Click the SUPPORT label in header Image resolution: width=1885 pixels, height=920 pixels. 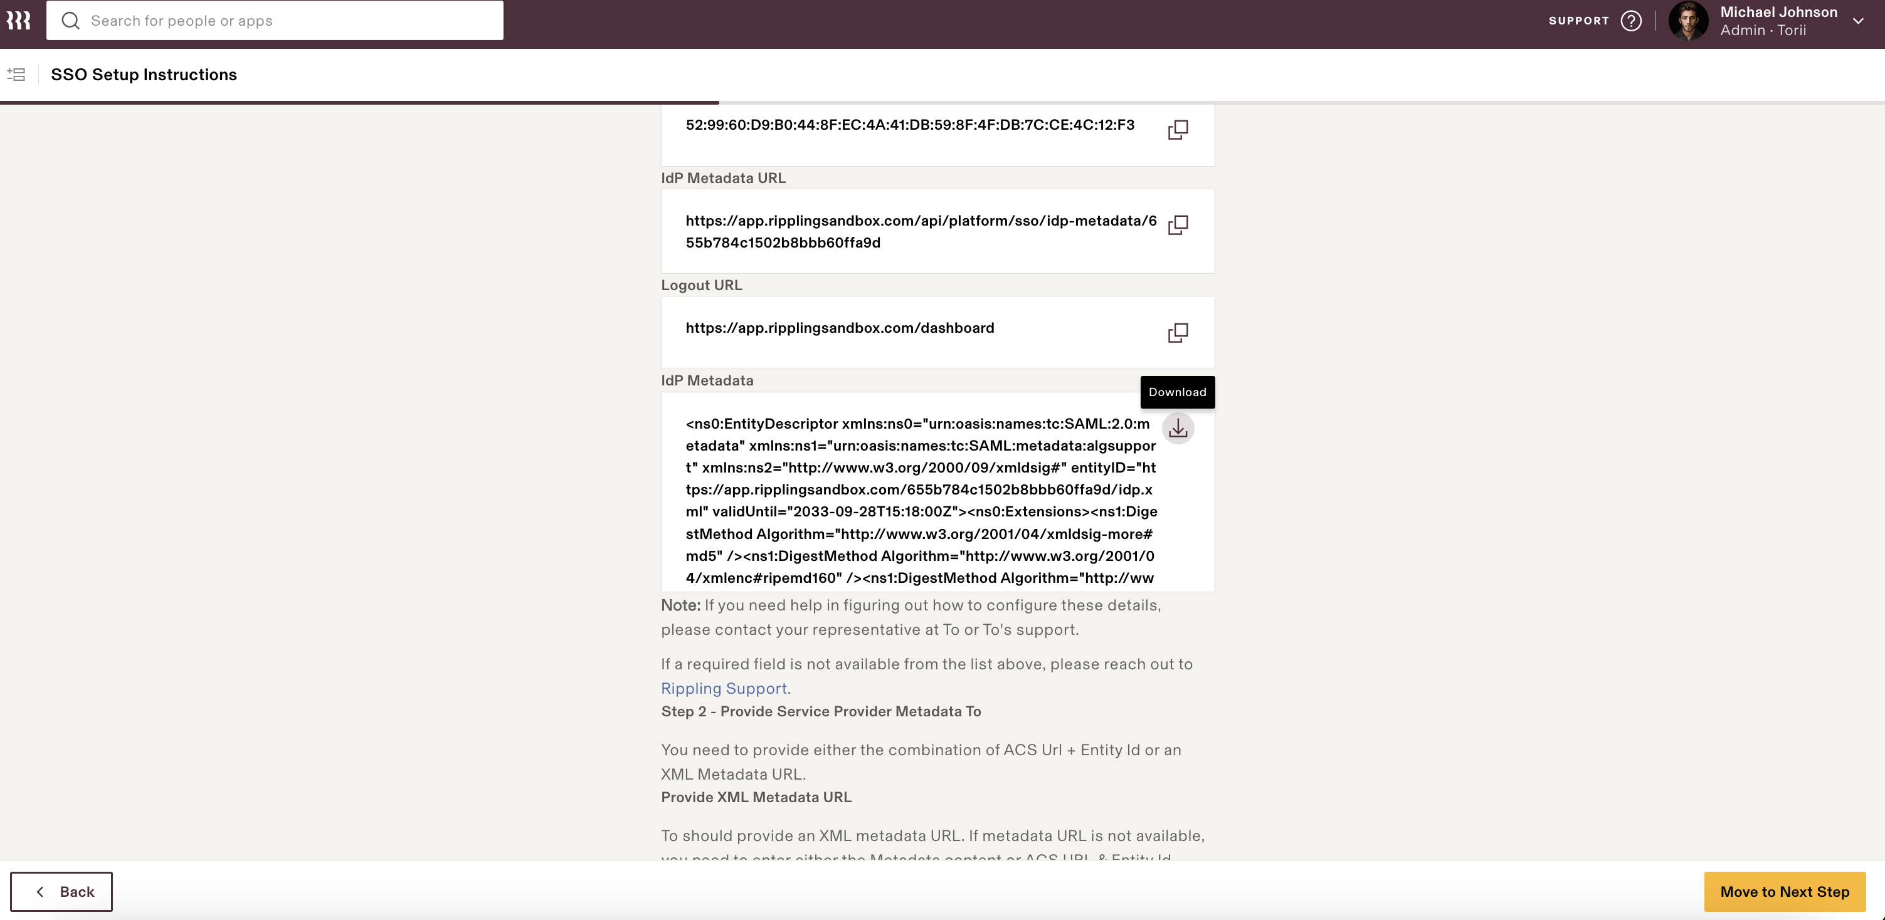1578,21
